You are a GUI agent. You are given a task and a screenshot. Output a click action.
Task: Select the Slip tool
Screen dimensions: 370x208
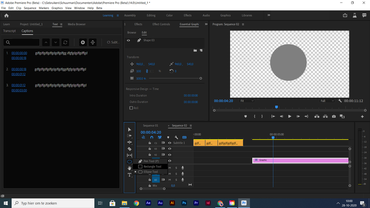click(129, 155)
